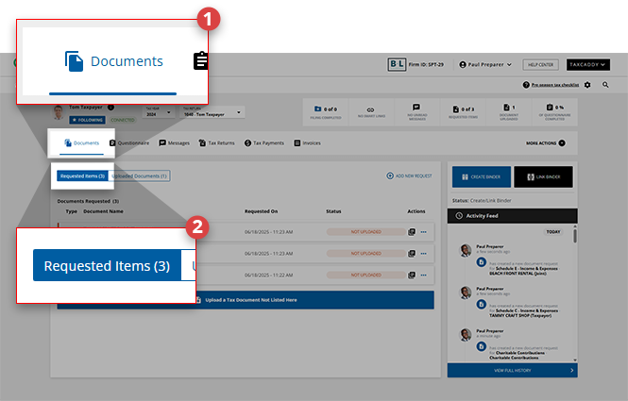The width and height of the screenshot is (628, 401).
Task: Click the Filing Completed folder stat
Action: pyautogui.click(x=317, y=109)
